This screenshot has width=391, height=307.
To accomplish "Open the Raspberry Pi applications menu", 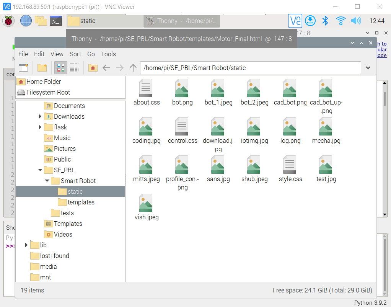I will [8, 21].
